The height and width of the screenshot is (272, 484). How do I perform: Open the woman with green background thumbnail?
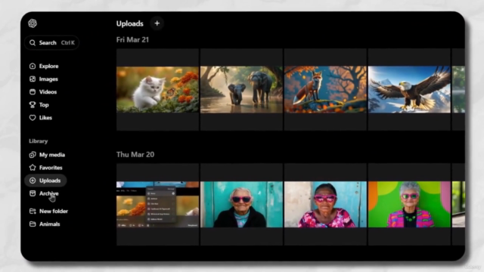pyautogui.click(x=409, y=205)
